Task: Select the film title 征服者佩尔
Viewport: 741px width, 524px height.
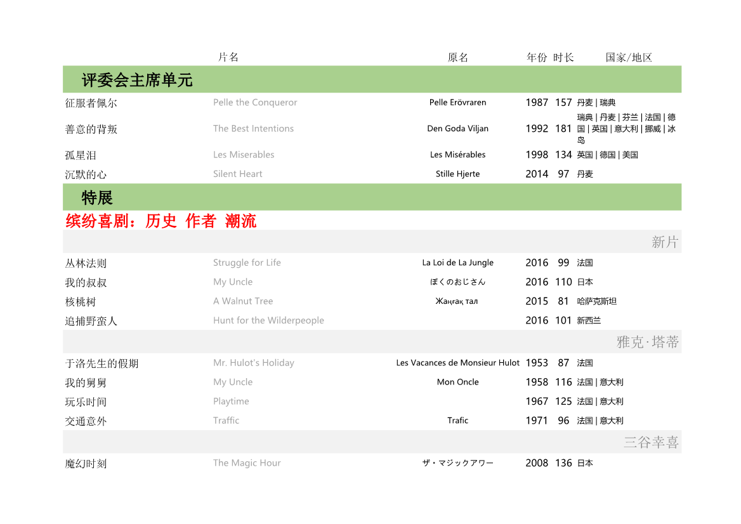Action: 91,103
